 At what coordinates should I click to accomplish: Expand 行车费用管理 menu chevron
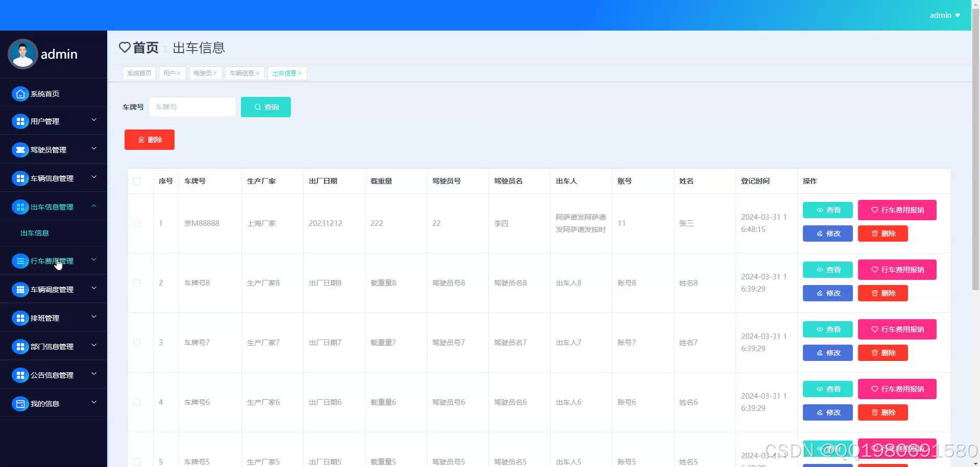point(94,260)
